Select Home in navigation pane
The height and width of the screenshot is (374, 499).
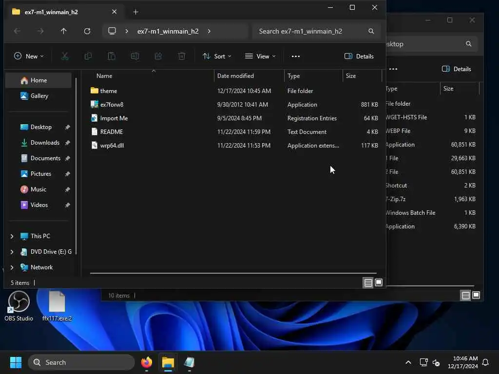38,80
